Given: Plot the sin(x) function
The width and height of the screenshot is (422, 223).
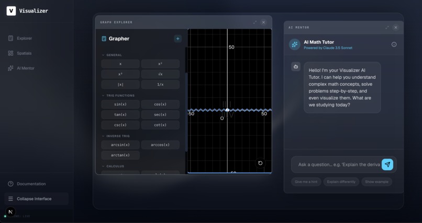Looking at the screenshot, I should 120,104.
